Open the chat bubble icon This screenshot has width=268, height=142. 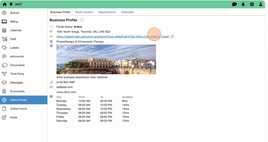click(x=234, y=4)
